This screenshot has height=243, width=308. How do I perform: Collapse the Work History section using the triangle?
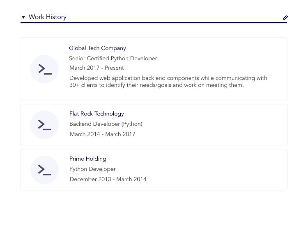pos(23,17)
